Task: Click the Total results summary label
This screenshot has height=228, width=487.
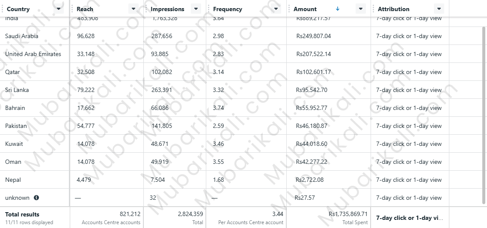Action: [x=22, y=214]
